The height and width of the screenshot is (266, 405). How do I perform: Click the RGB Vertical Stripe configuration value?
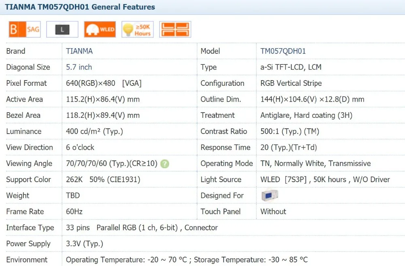pyautogui.click(x=291, y=83)
